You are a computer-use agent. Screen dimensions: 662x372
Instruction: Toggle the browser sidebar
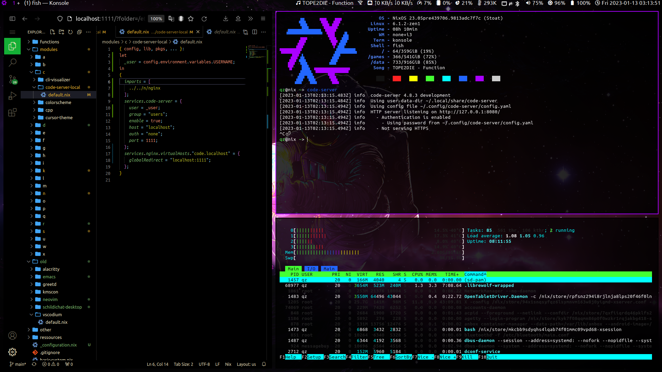click(12, 19)
